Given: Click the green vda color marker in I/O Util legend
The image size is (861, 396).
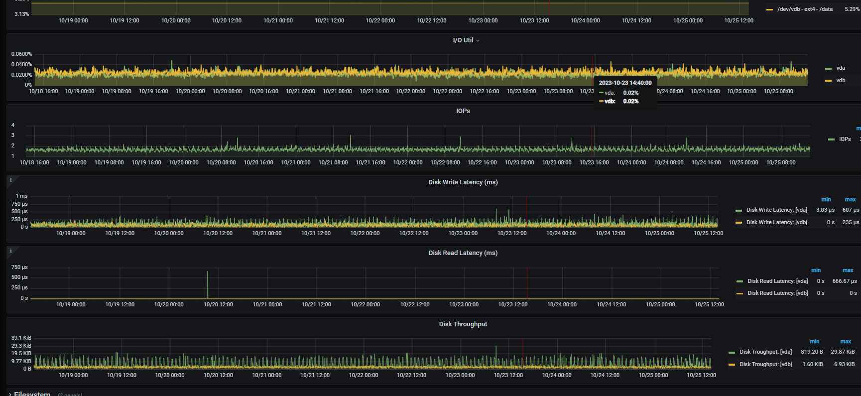Looking at the screenshot, I should point(829,68).
